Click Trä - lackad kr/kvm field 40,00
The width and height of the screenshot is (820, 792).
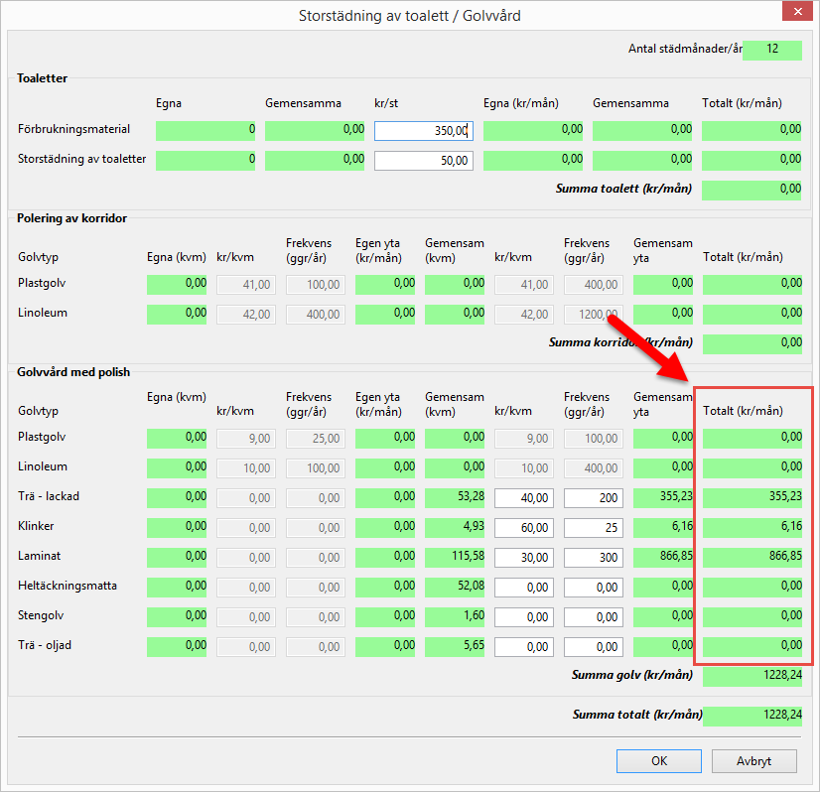524,498
